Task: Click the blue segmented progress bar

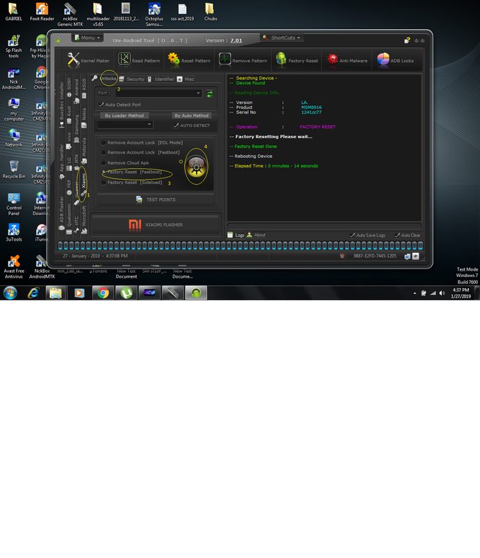Action: pyautogui.click(x=240, y=246)
